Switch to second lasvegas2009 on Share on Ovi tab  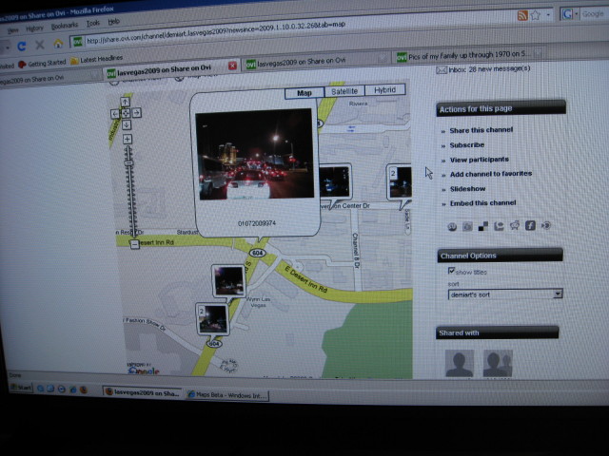[x=315, y=61]
